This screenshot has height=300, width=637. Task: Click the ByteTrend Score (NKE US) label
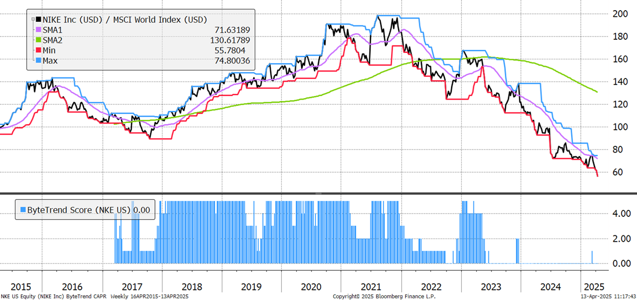[x=78, y=210]
